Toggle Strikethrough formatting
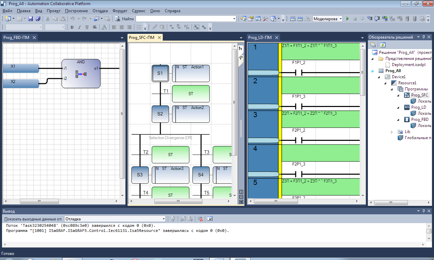Screen dimensions: 434x260 (x=95, y=27)
